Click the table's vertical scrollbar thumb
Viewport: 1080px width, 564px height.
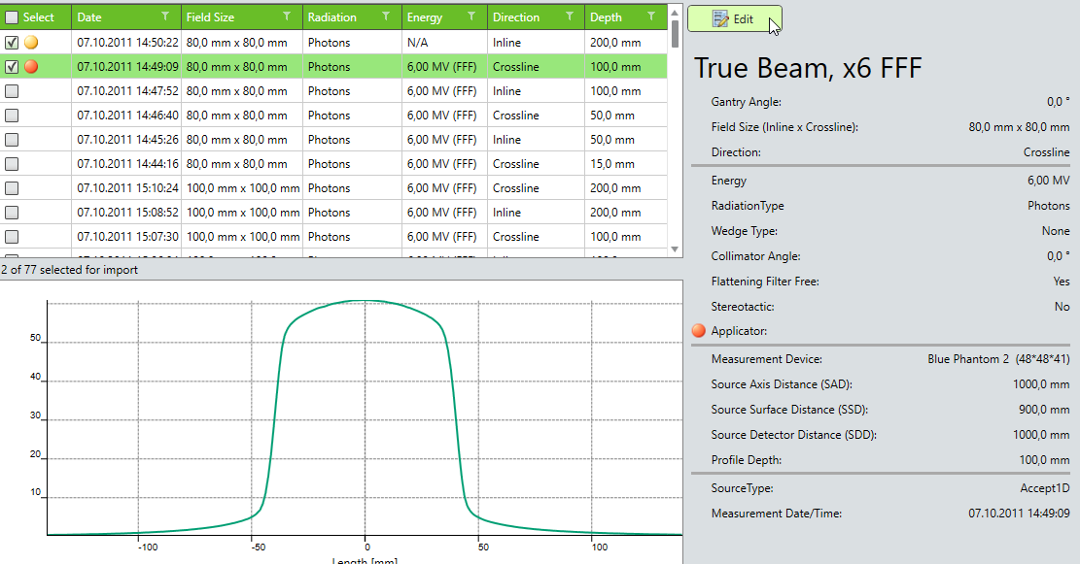675,33
